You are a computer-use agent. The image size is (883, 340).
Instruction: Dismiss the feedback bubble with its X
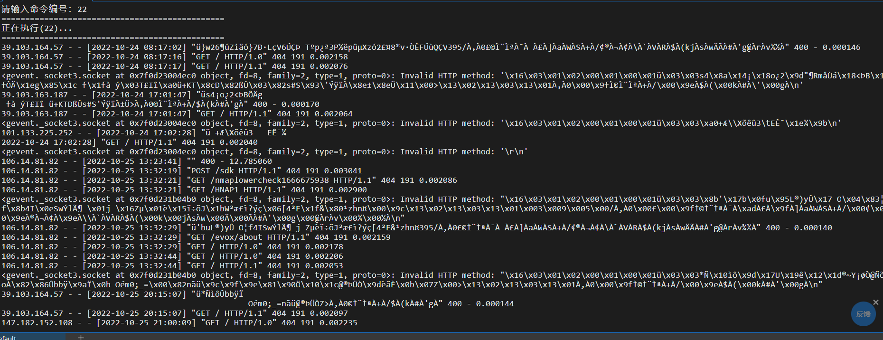tap(876, 302)
